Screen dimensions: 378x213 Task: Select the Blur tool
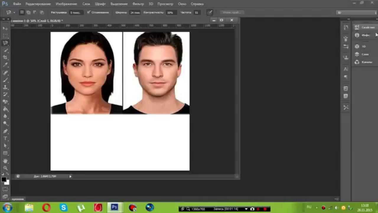5,117
